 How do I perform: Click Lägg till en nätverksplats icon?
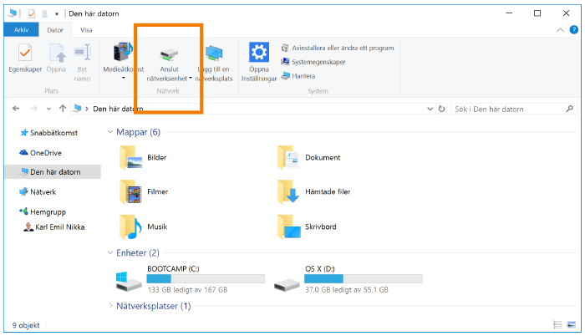click(214, 55)
